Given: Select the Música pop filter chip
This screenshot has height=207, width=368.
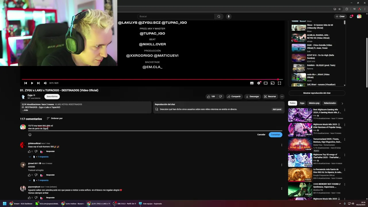Looking at the screenshot, I should coord(314,103).
